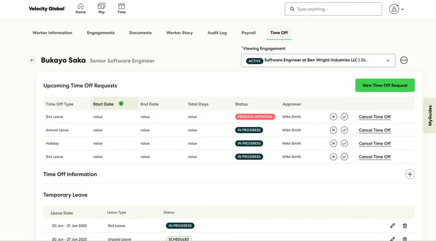Switch to the Payroll tab
436x241 pixels.
point(249,33)
